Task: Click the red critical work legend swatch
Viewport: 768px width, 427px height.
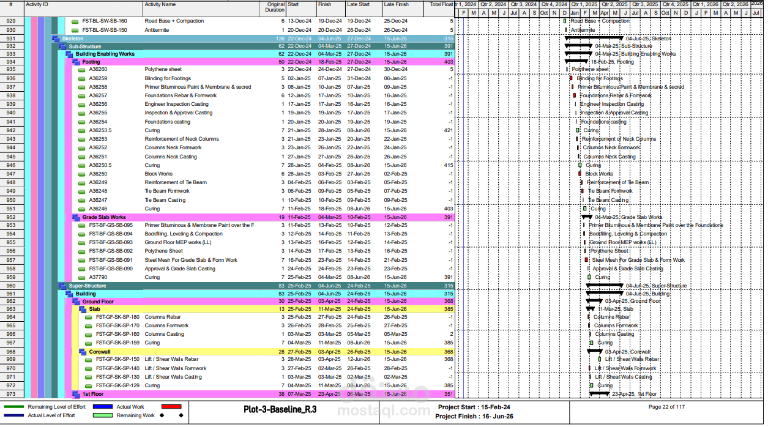Action: pyautogui.click(x=171, y=406)
